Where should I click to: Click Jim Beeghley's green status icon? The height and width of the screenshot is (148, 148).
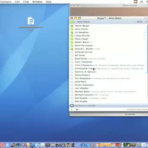(x=72, y=32)
